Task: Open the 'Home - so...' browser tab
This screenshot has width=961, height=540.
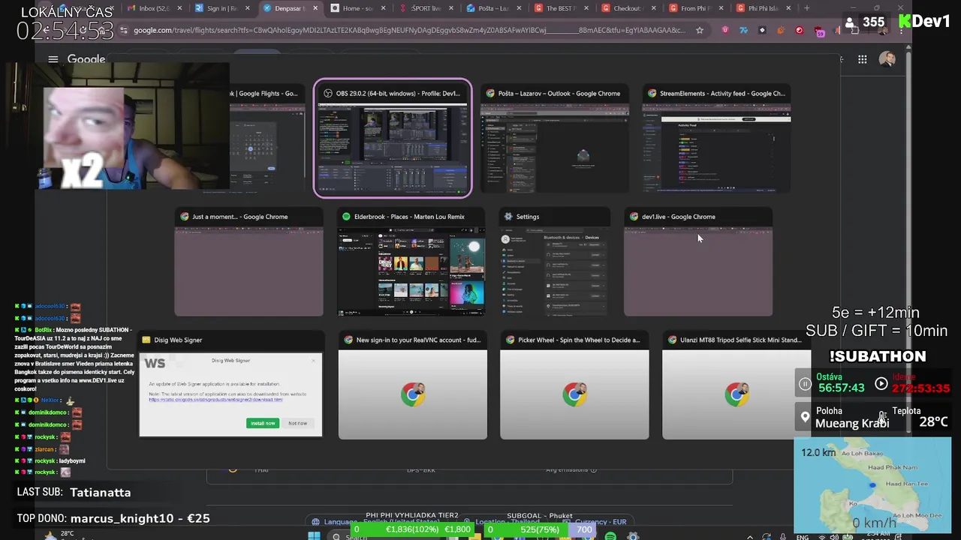Action: click(x=358, y=8)
